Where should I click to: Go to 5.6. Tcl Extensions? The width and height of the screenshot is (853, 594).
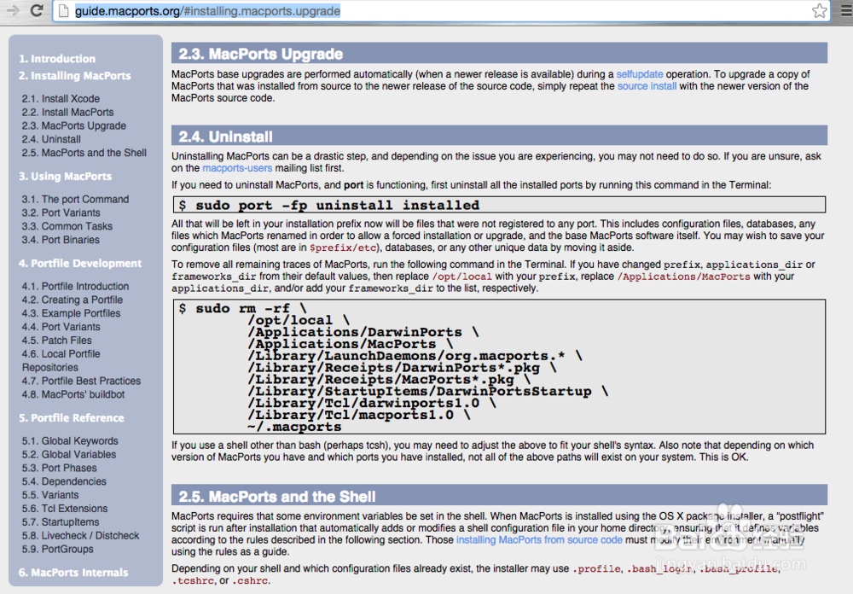tap(65, 509)
